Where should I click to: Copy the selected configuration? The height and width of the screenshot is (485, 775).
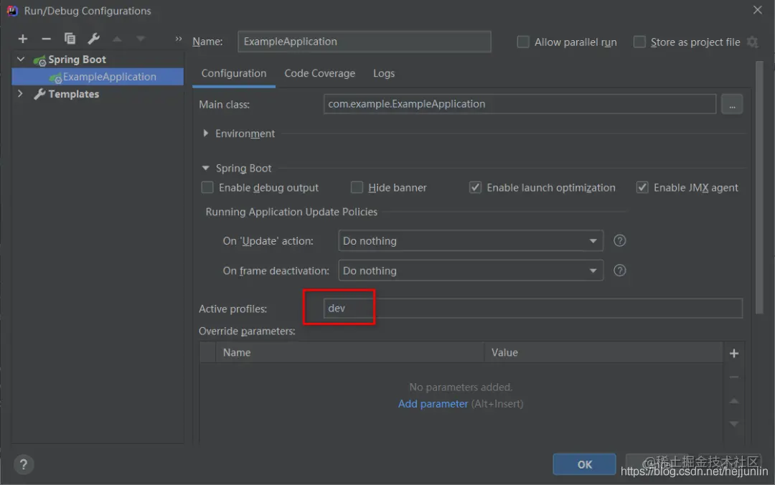coord(70,39)
